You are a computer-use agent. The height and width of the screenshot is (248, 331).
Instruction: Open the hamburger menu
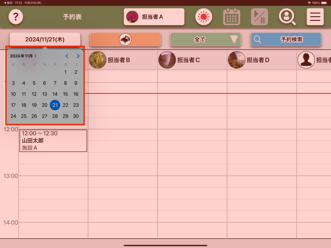click(315, 17)
